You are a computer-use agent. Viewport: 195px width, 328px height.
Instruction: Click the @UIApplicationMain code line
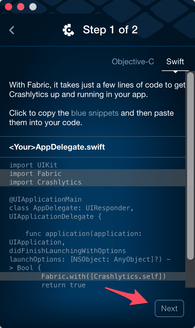point(45,199)
